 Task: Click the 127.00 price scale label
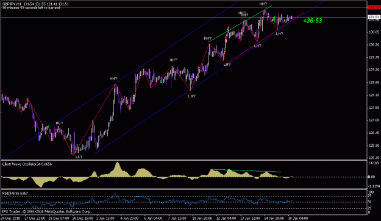tap(374, 120)
